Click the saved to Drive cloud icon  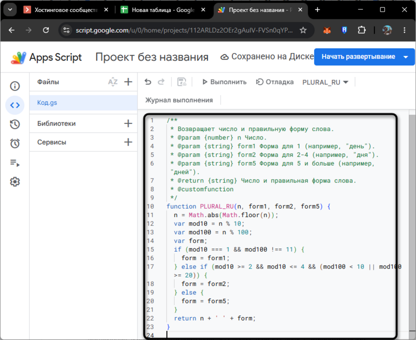[x=224, y=57]
